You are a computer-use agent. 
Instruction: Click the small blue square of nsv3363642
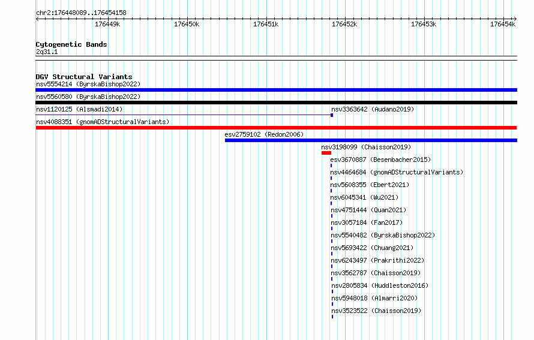(332, 115)
